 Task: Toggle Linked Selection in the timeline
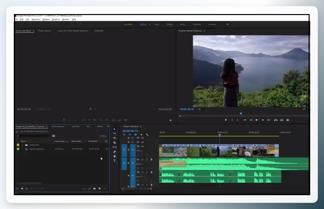click(x=136, y=134)
